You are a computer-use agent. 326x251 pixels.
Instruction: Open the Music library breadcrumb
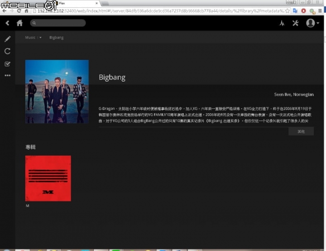pos(30,38)
